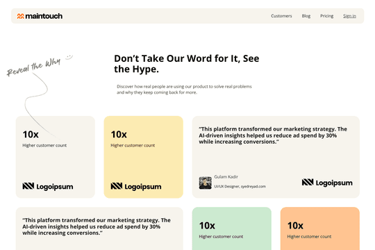Click Gulam Kadir's avatar photo
The height and width of the screenshot is (250, 375).
[x=205, y=183]
